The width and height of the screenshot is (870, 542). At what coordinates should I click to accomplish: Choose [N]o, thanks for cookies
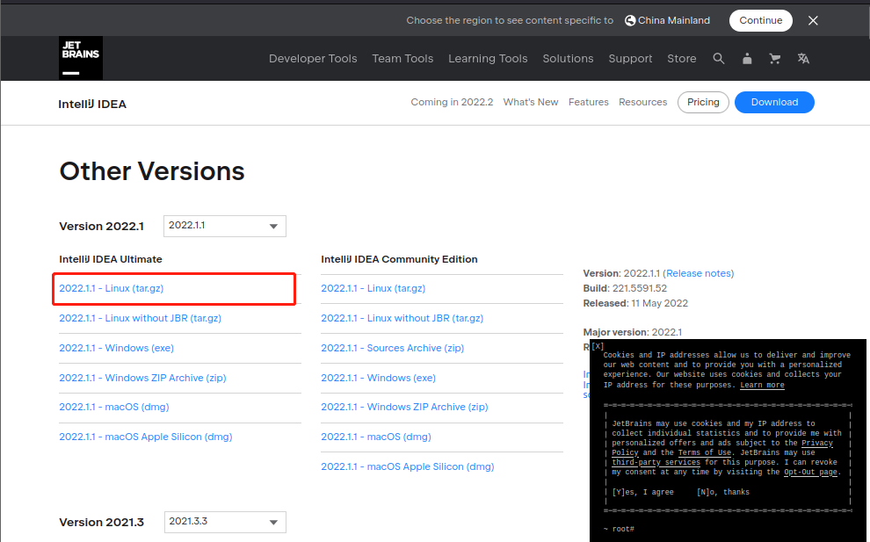coord(723,492)
